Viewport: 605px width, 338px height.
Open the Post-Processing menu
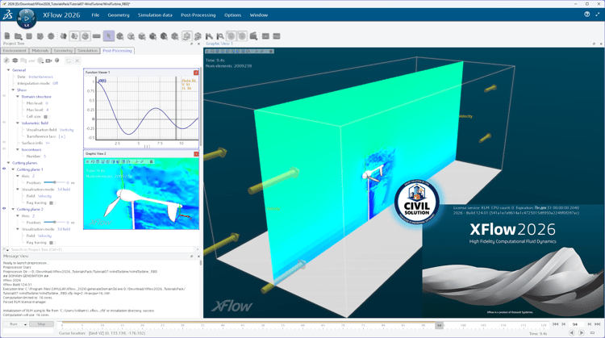[x=198, y=15]
